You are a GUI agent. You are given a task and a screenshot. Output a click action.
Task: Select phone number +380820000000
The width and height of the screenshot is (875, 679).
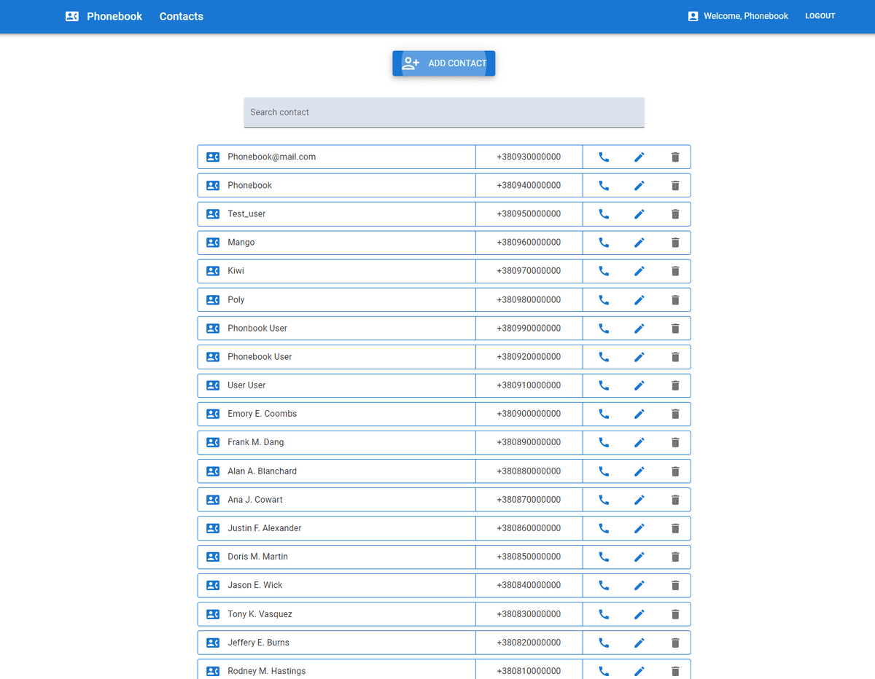pyautogui.click(x=529, y=643)
